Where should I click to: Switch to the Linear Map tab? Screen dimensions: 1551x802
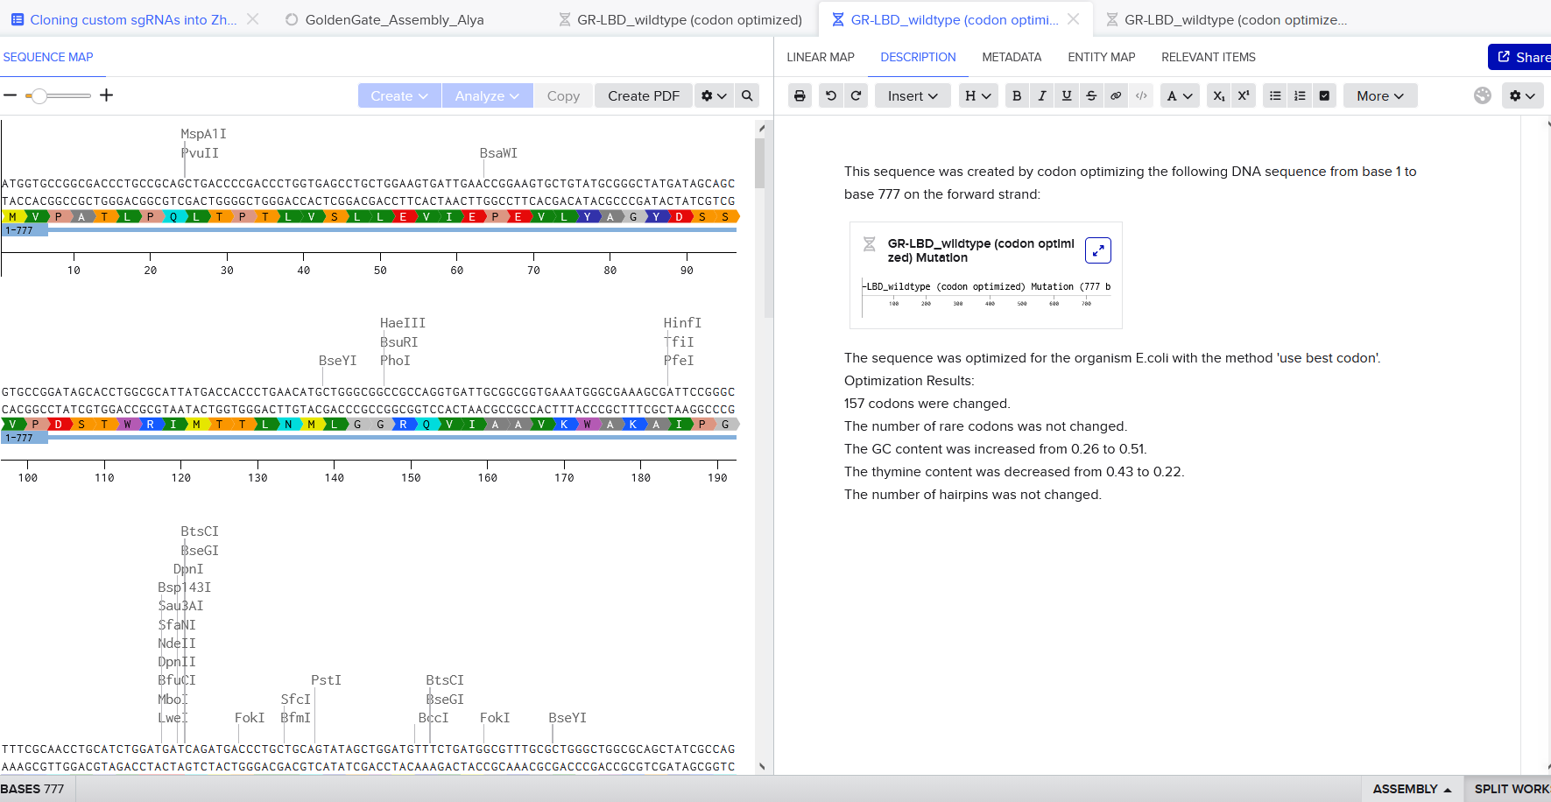pos(821,57)
